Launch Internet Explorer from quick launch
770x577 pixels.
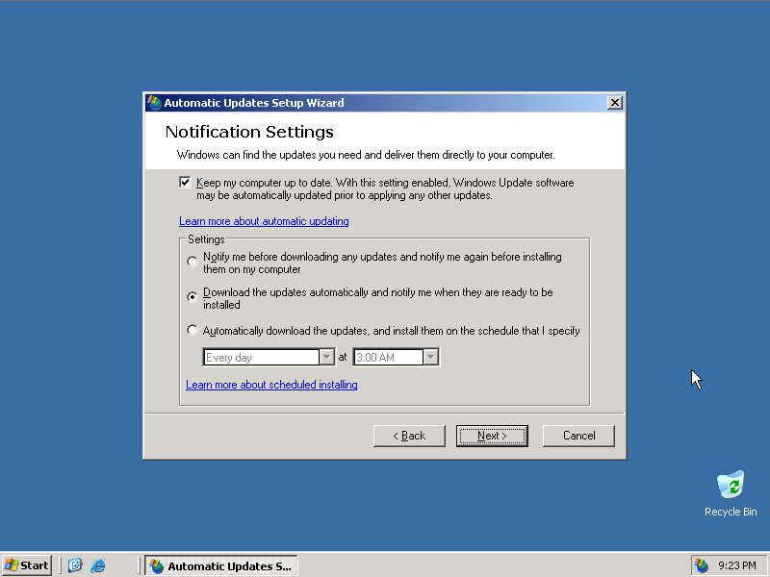(x=98, y=565)
